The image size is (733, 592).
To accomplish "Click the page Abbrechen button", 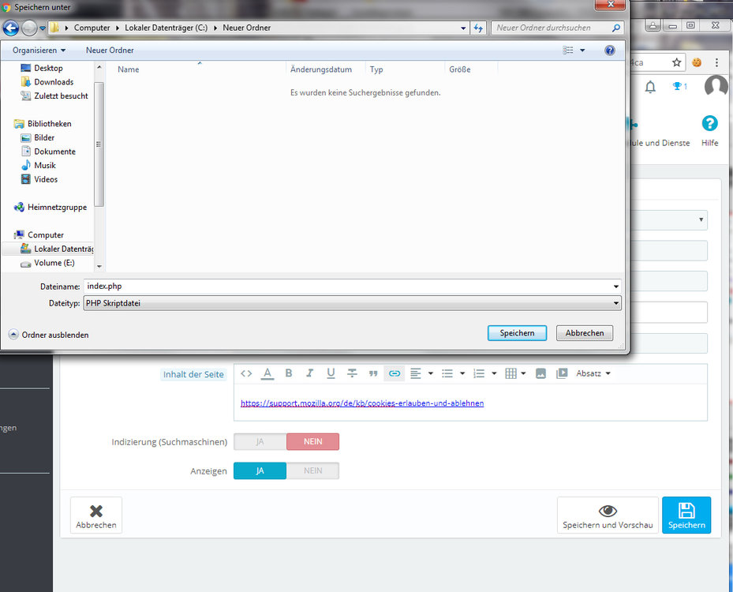I will click(x=95, y=515).
